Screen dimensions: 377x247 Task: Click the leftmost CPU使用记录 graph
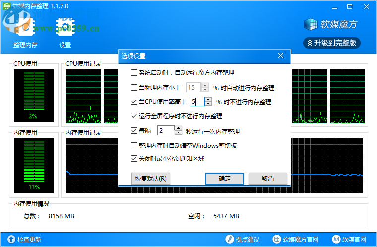(83, 96)
